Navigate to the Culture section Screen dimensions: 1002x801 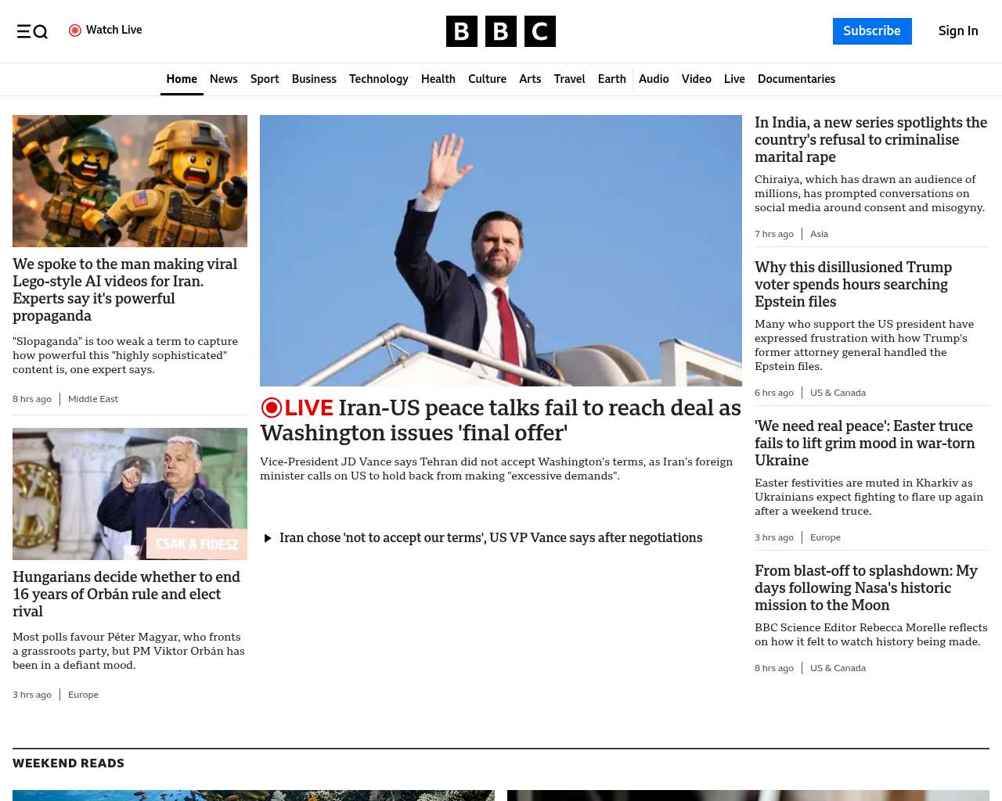(x=487, y=79)
